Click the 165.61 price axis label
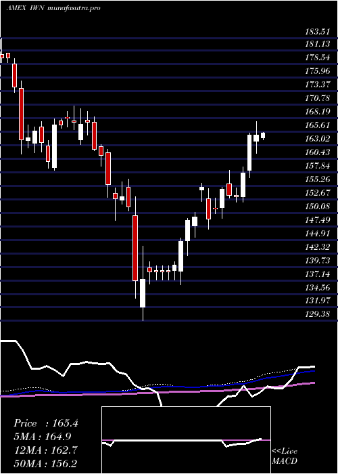338x474 pixels. point(317,125)
